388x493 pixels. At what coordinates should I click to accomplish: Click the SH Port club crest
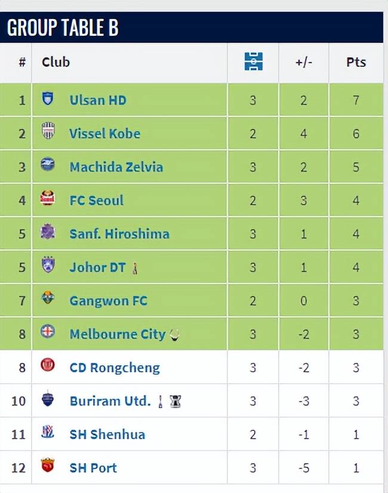[x=48, y=466]
